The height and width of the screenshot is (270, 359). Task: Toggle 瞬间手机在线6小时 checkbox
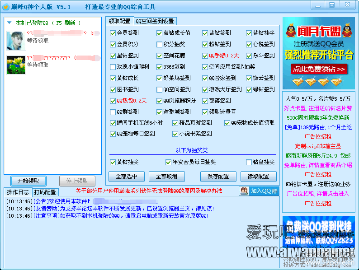113,123
